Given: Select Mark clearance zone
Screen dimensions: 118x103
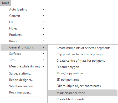Looking at the screenshot, I should click(83, 93).
